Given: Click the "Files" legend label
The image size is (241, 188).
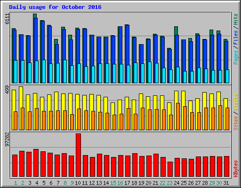Looking at the screenshot, I should 236,37.
